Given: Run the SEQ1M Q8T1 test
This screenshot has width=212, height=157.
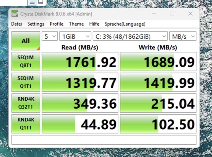Looking at the screenshot, I should [26, 62].
